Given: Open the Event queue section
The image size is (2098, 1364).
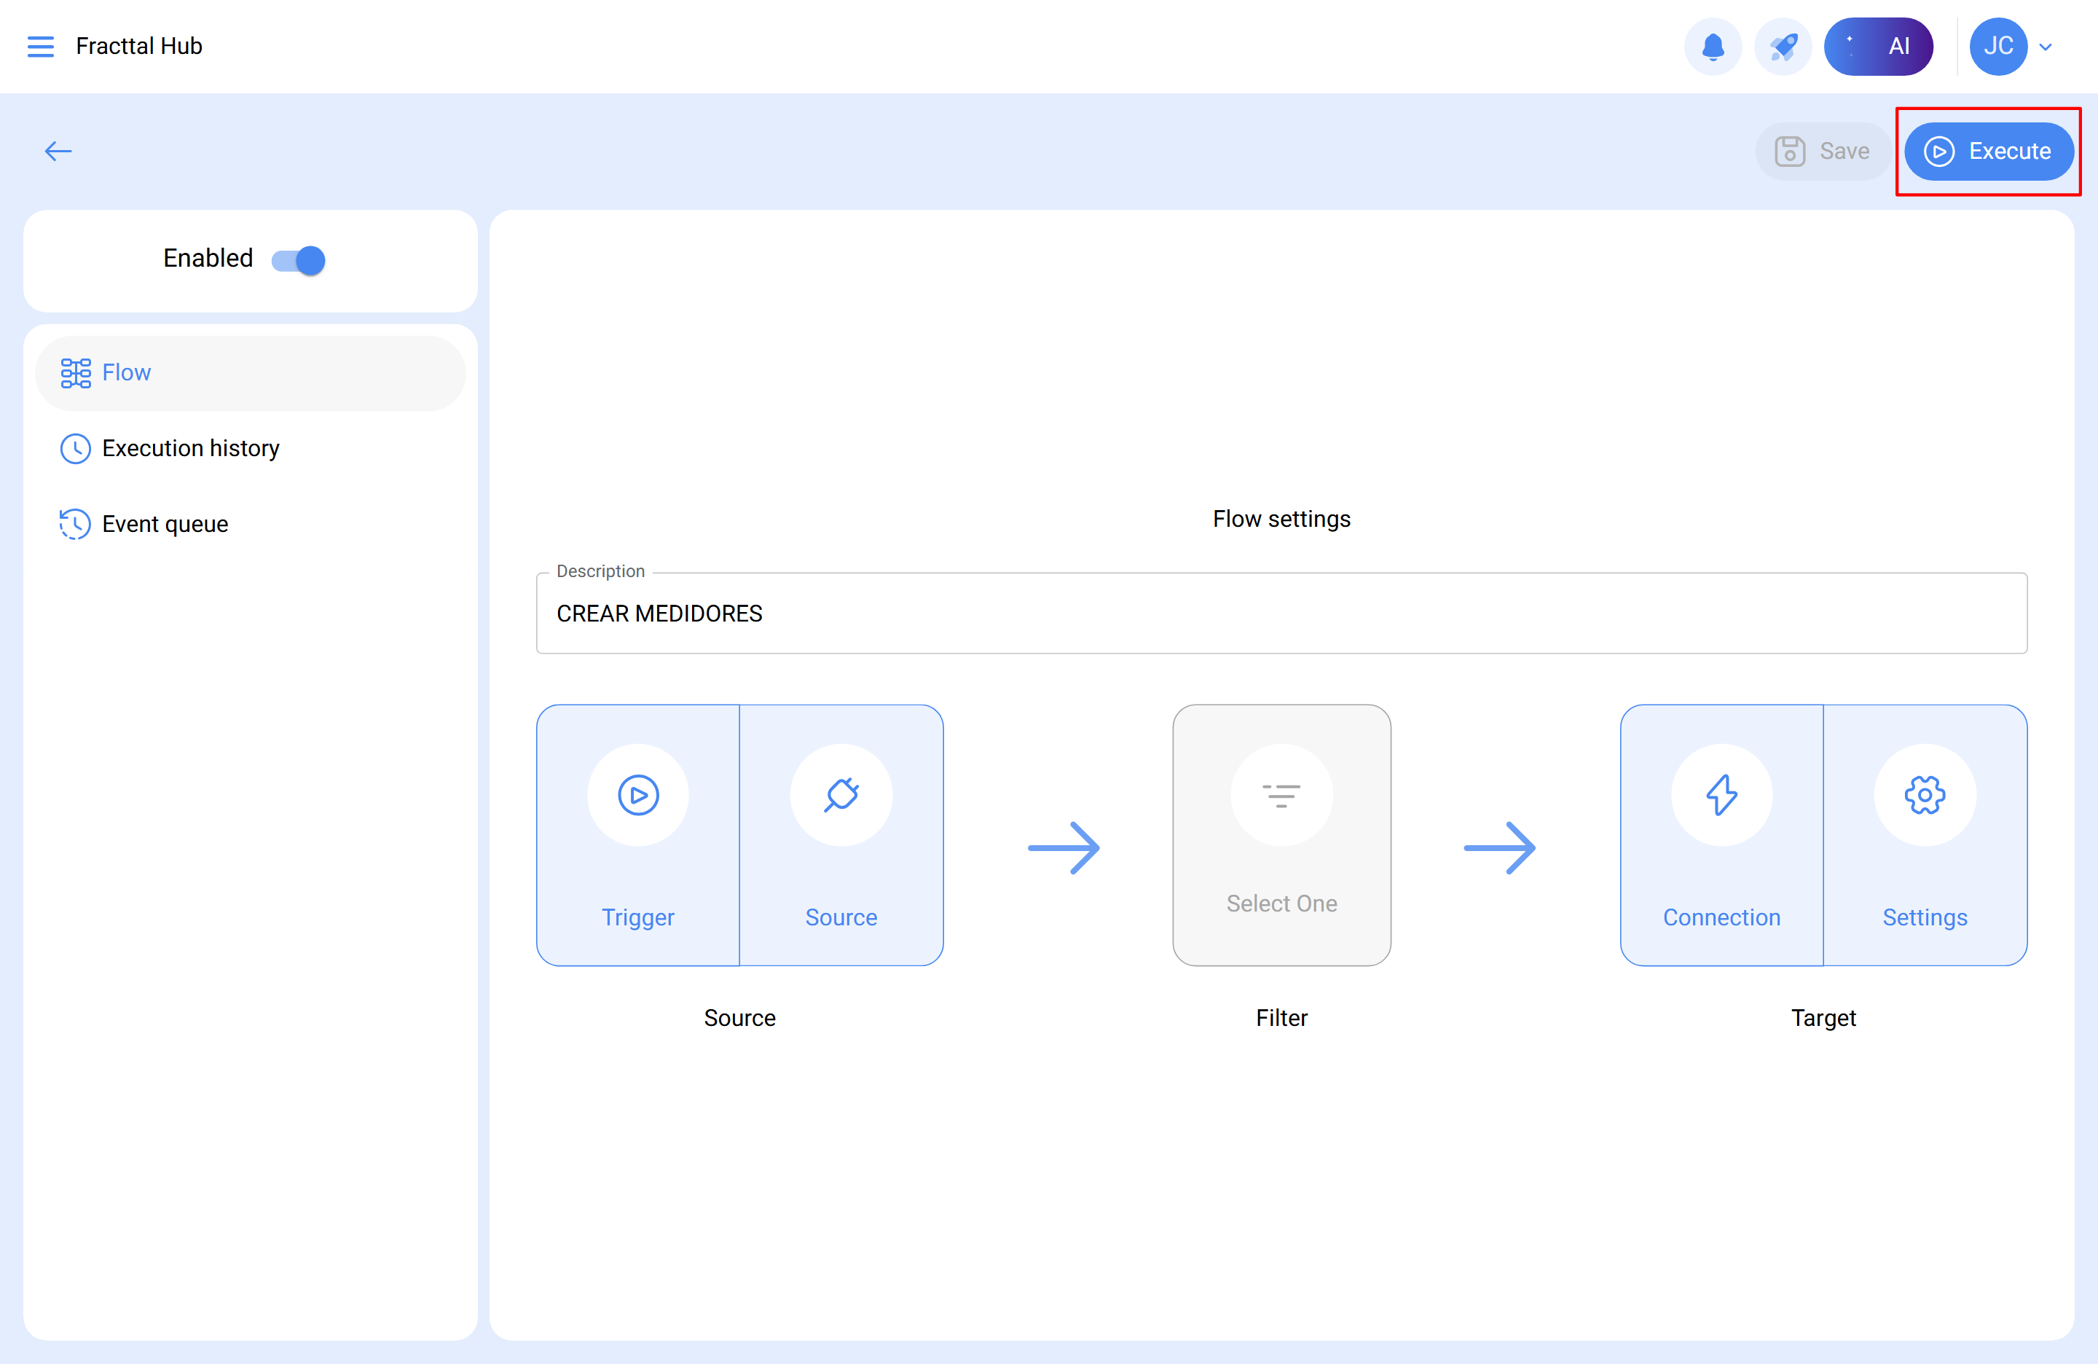Looking at the screenshot, I should (164, 525).
